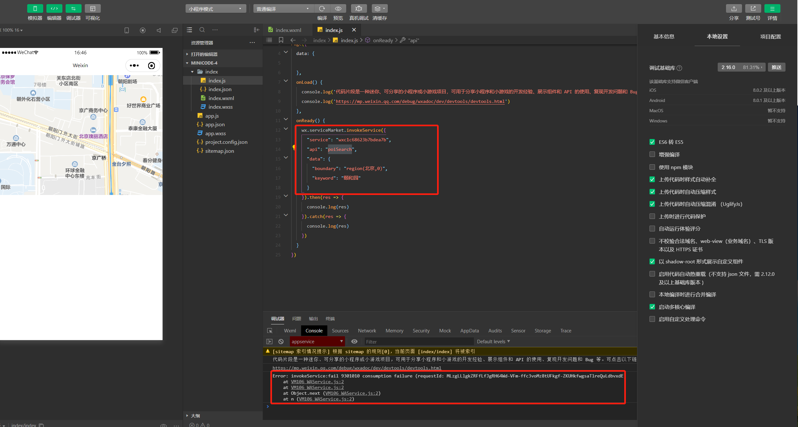The height and width of the screenshot is (427, 798).
Task: Enable the 增强编译 checkbox
Action: [652, 154]
